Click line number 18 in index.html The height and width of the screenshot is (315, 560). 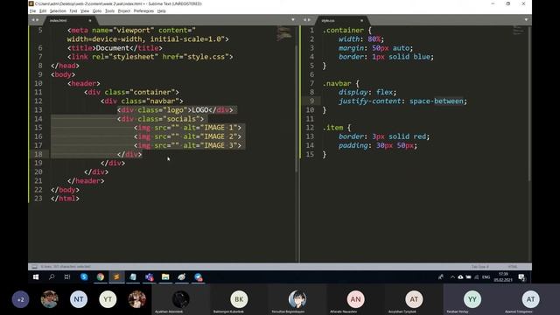[38, 154]
